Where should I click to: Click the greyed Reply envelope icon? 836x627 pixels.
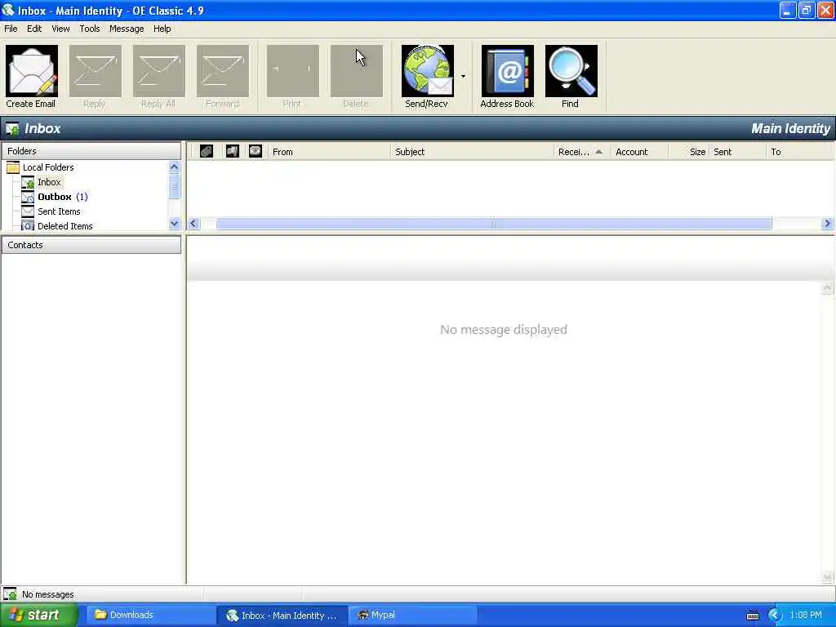(x=95, y=71)
